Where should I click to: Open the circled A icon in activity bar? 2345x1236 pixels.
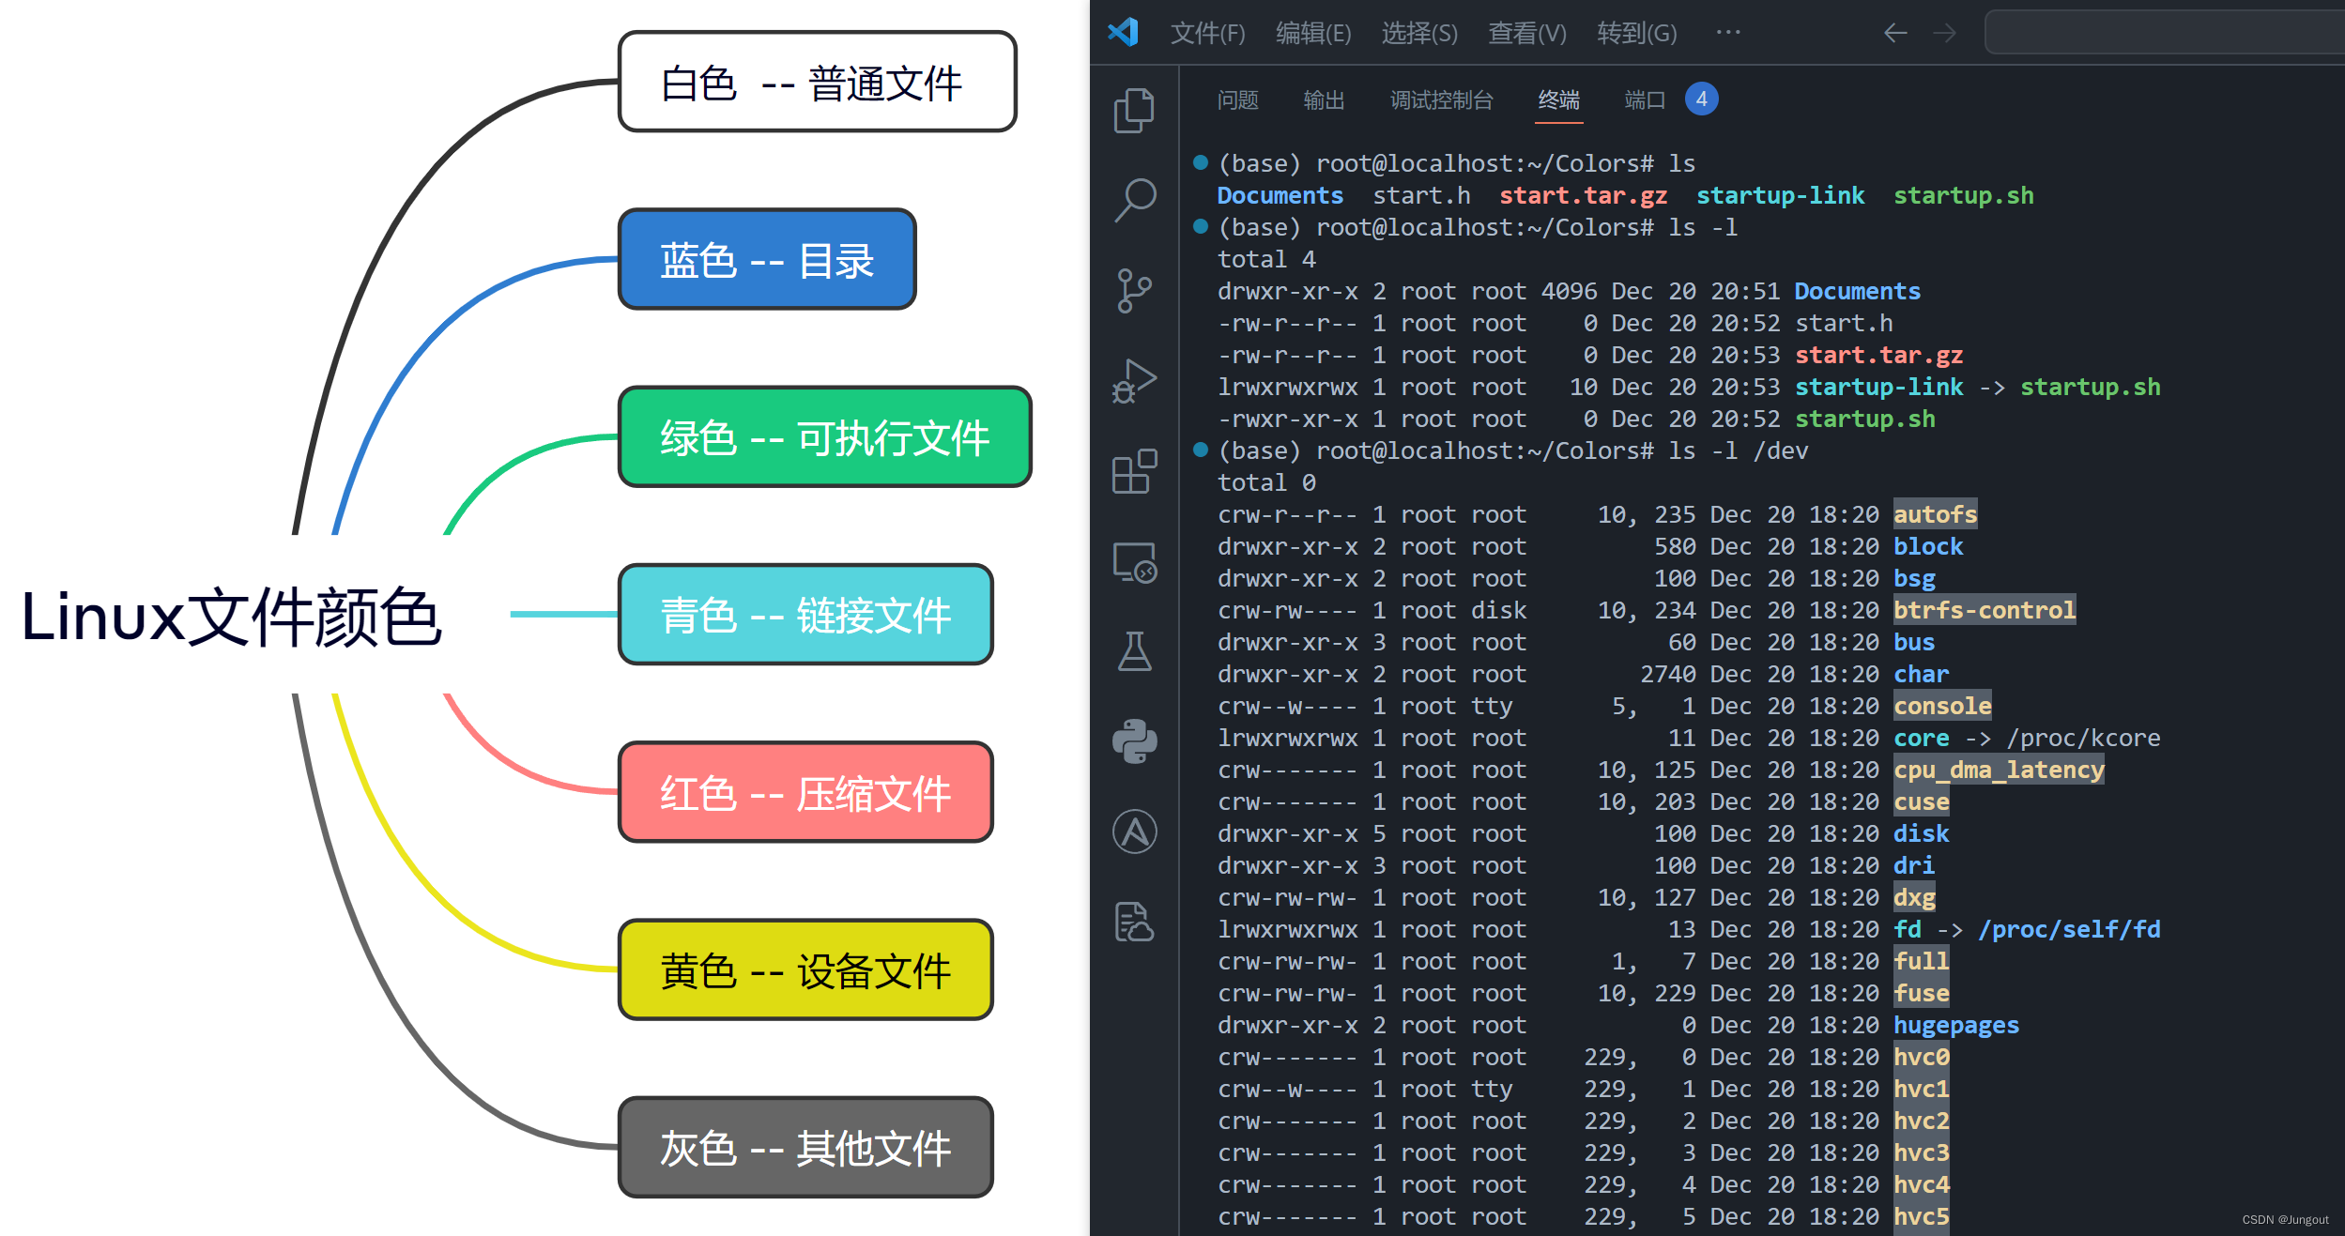[1134, 832]
